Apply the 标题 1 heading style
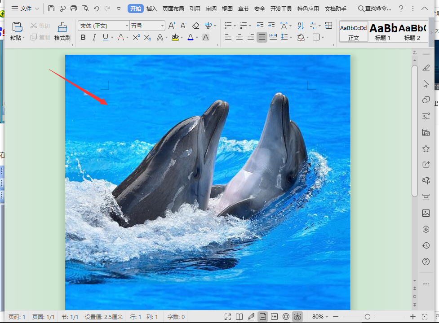 383,31
